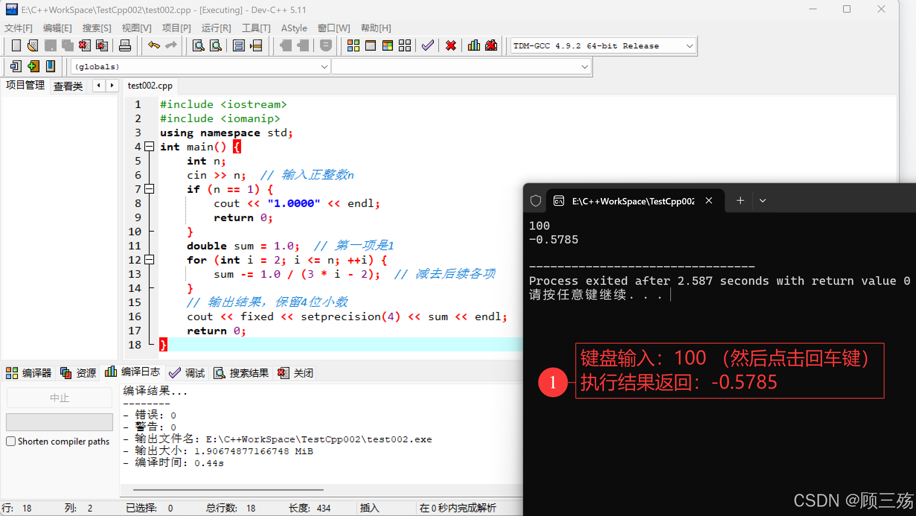Click the Print toolbar icon

click(x=125, y=46)
